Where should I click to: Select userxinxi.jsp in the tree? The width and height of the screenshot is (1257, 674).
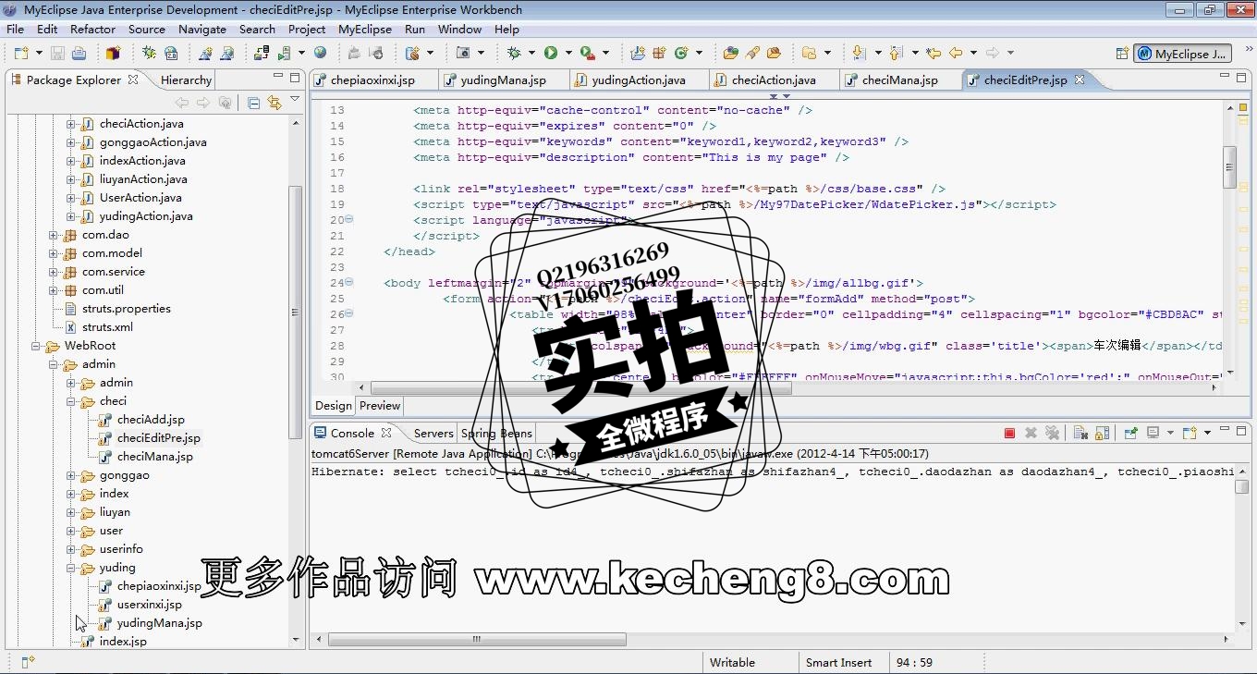tap(149, 605)
